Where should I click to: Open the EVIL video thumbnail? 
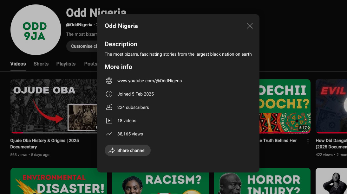[331, 106]
